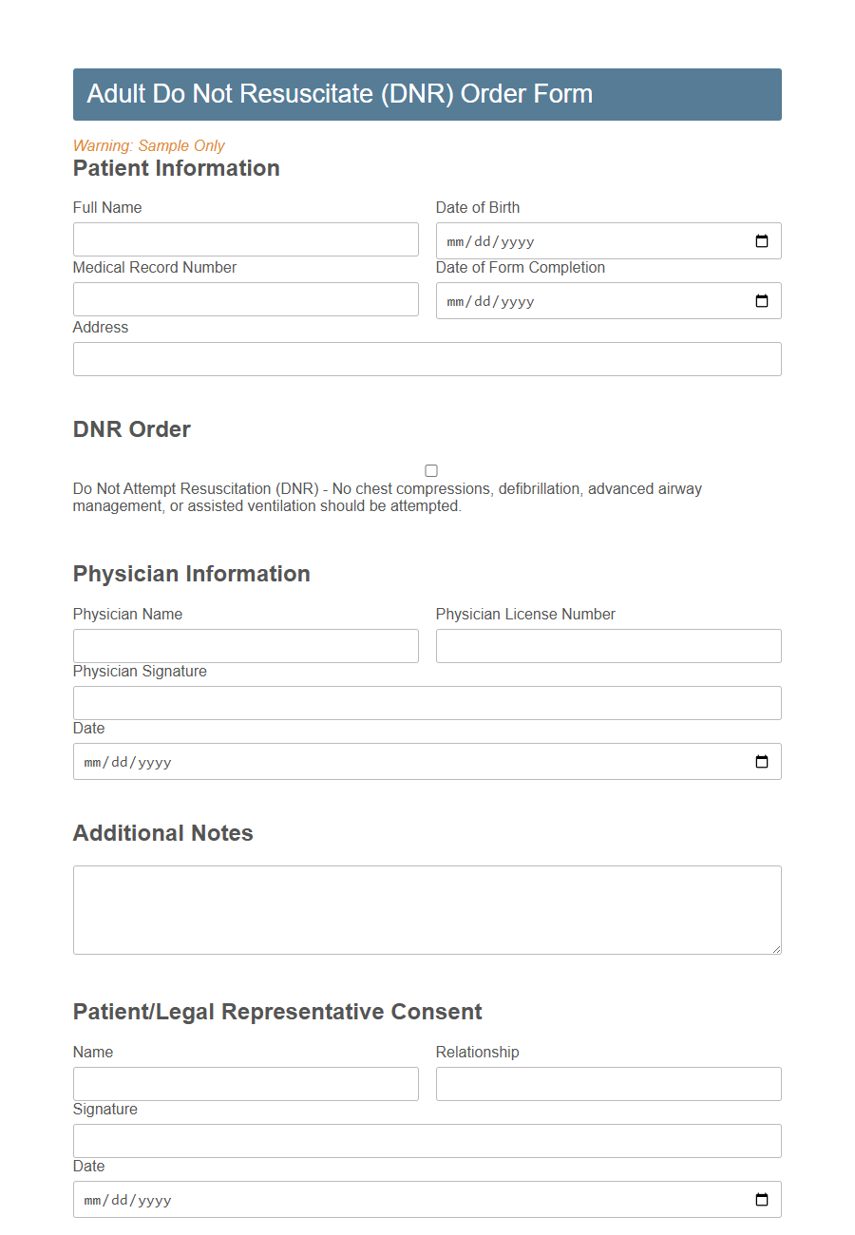This screenshot has height=1235, width=855.
Task: Select the Physician License Number field
Action: 608,645
